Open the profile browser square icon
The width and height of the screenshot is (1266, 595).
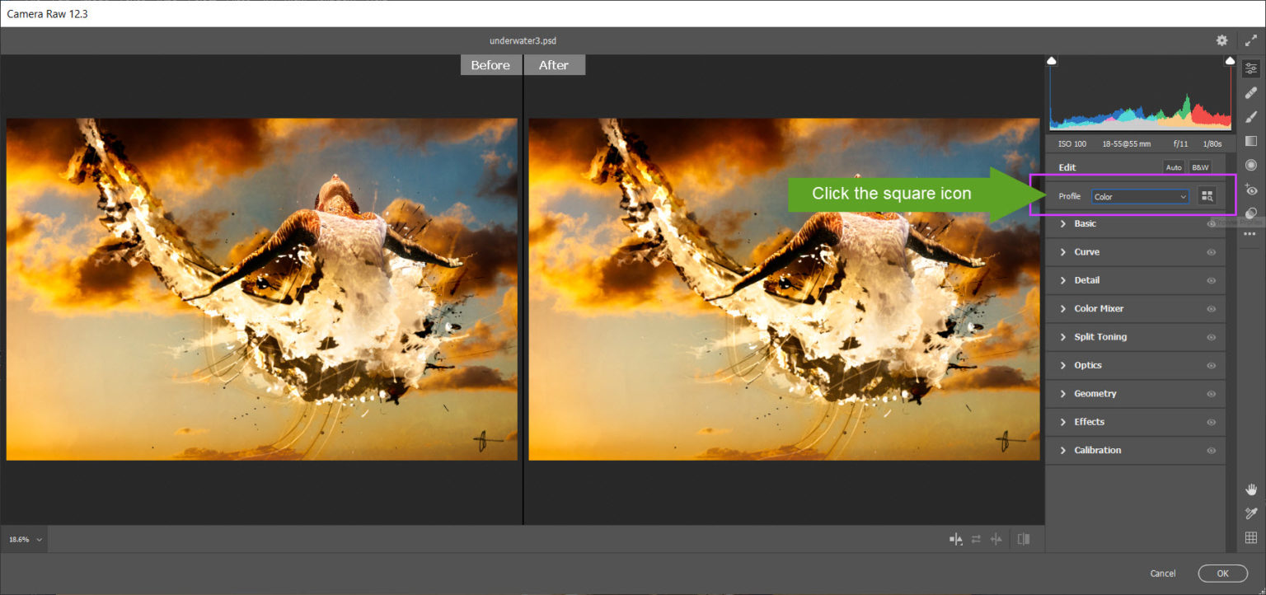coord(1207,196)
